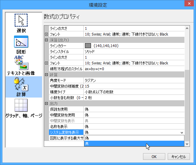
Task: Open the 図形 shapes category icon
Action: pyautogui.click(x=21, y=42)
